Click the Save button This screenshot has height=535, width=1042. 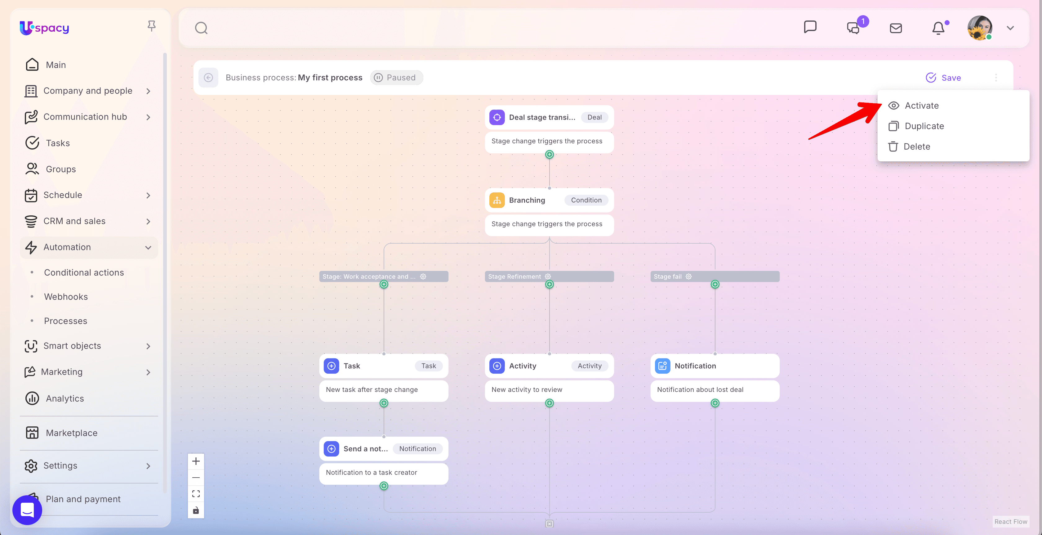pyautogui.click(x=943, y=78)
